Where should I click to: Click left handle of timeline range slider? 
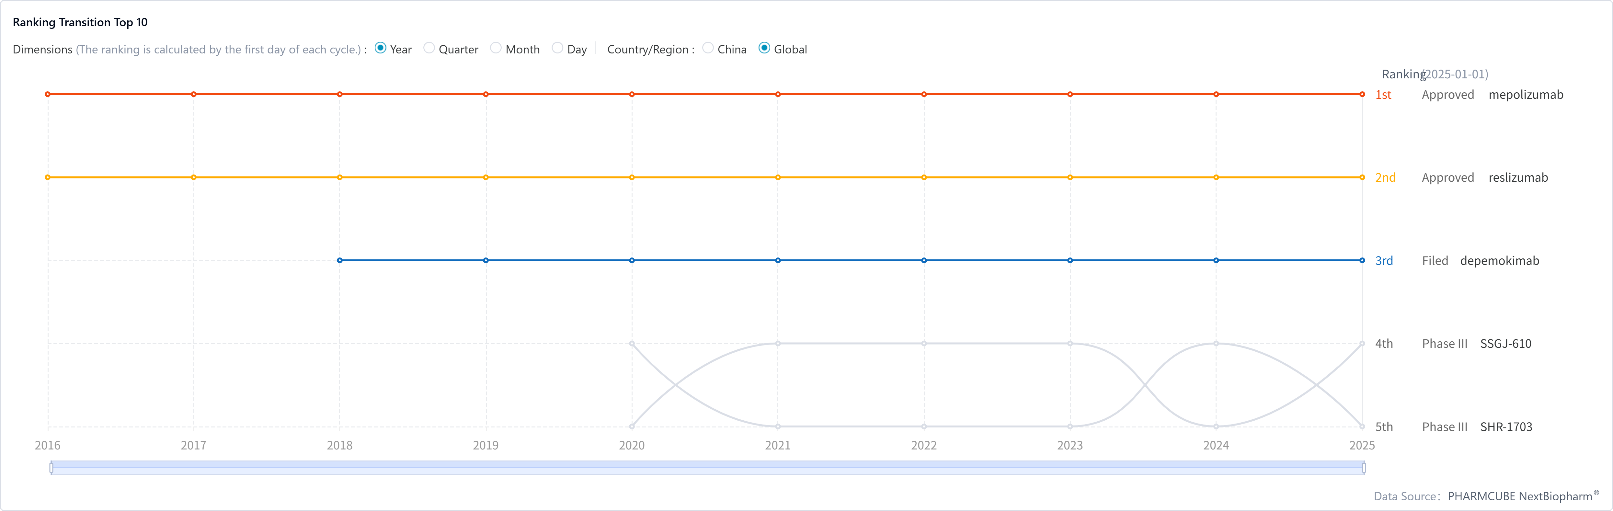[51, 467]
